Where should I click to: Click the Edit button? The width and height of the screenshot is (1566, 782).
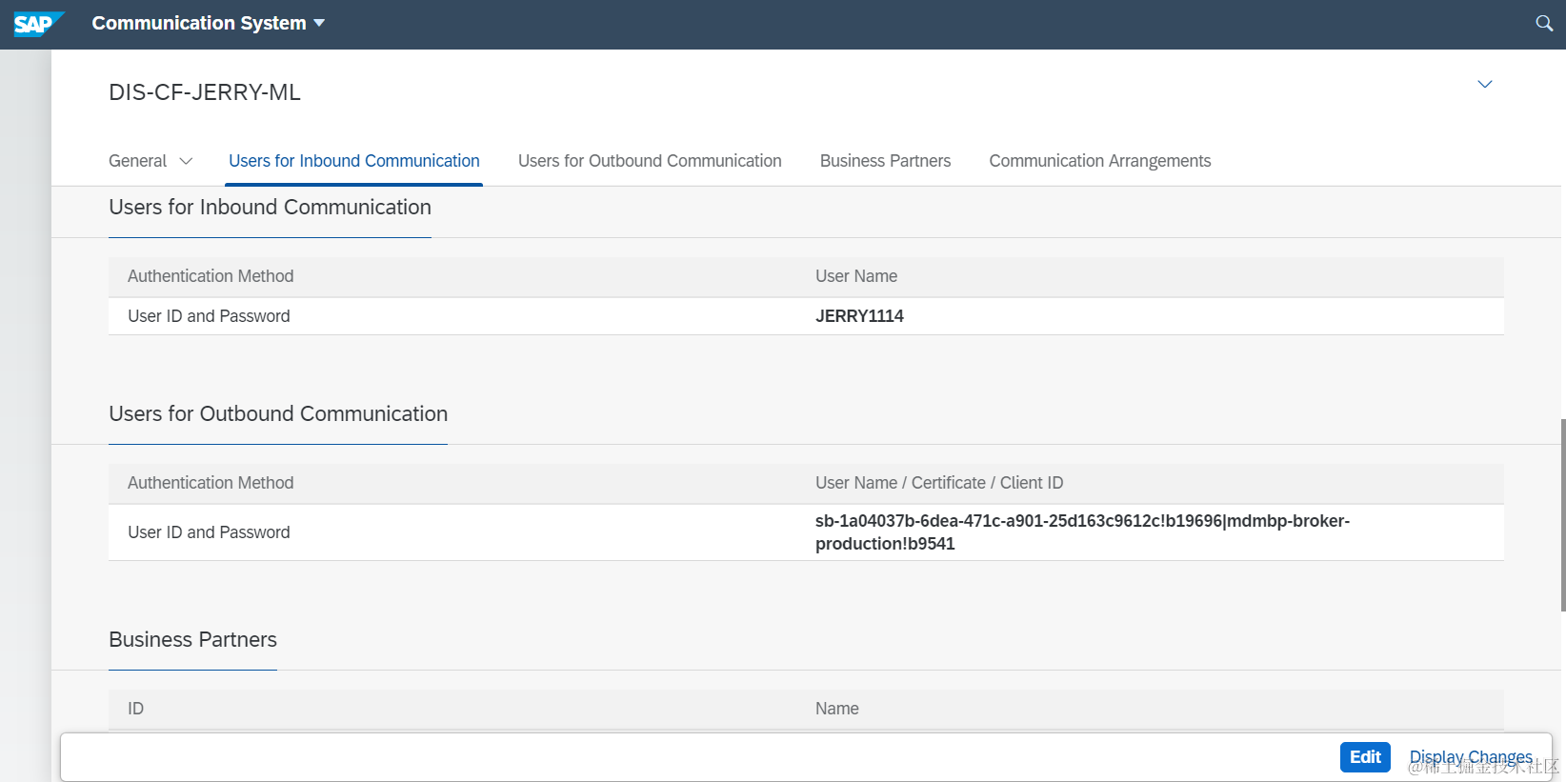1365,757
